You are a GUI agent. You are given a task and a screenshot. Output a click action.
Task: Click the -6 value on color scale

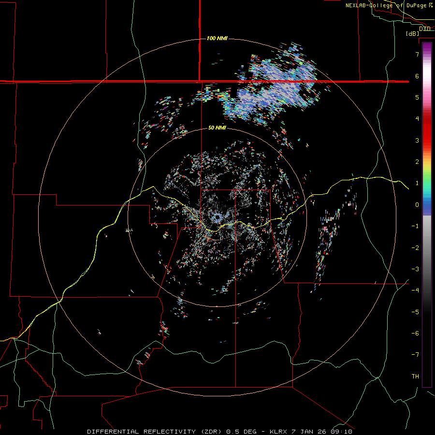pos(415,333)
